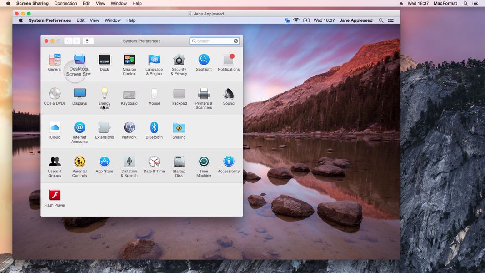Open Mission Control settings
This screenshot has width=485, height=273.
coord(129,61)
